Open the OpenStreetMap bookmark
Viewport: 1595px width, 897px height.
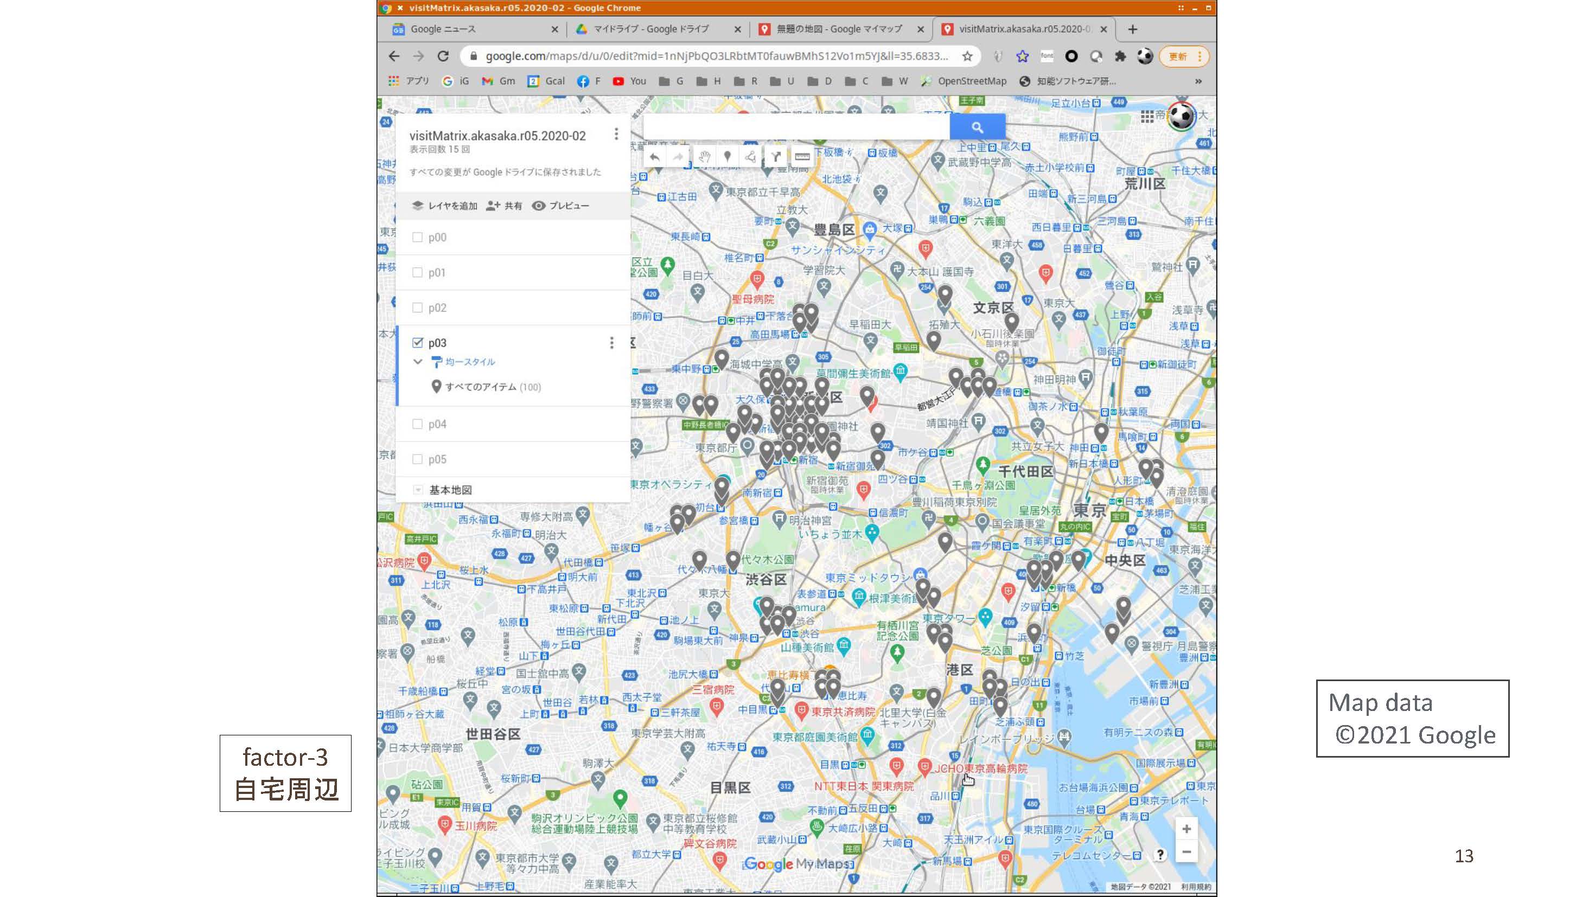point(964,81)
